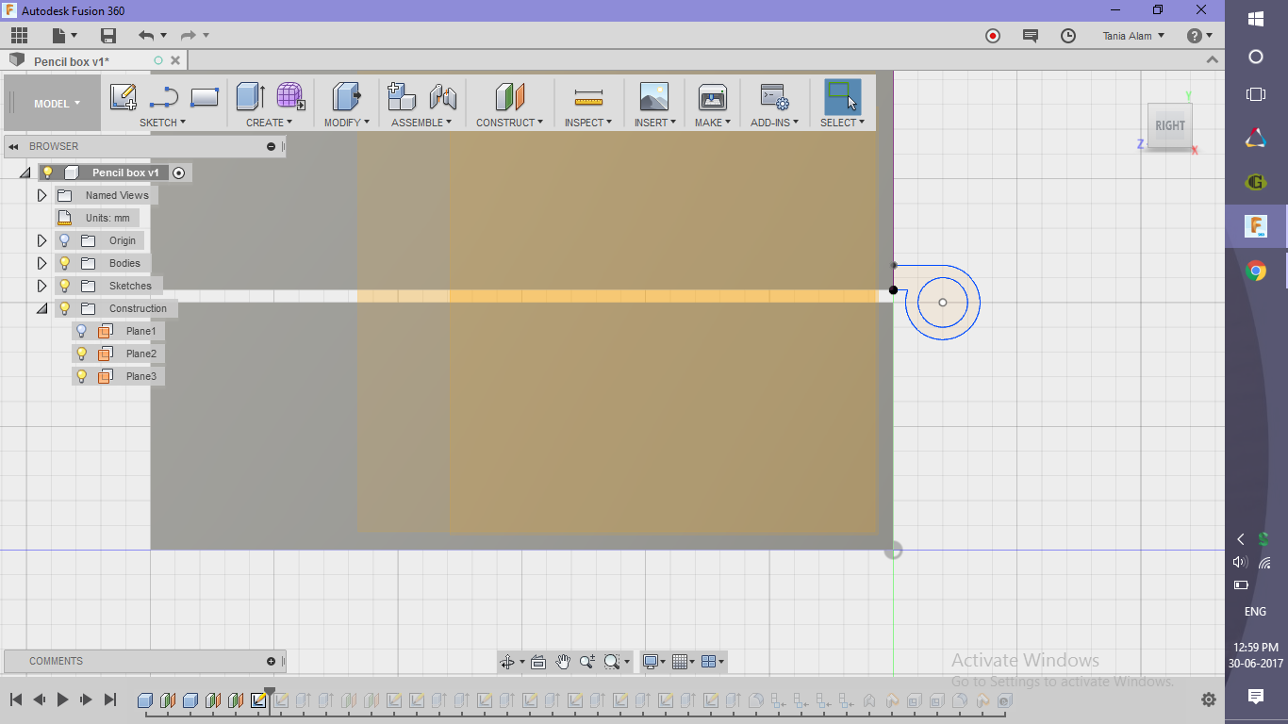Click the job status clock icon
This screenshot has width=1288, height=724.
click(1068, 36)
